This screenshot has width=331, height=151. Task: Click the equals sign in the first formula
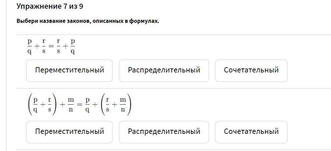(x=51, y=47)
